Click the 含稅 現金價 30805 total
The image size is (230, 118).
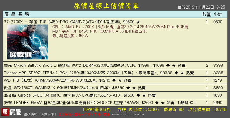[x=138, y=109]
